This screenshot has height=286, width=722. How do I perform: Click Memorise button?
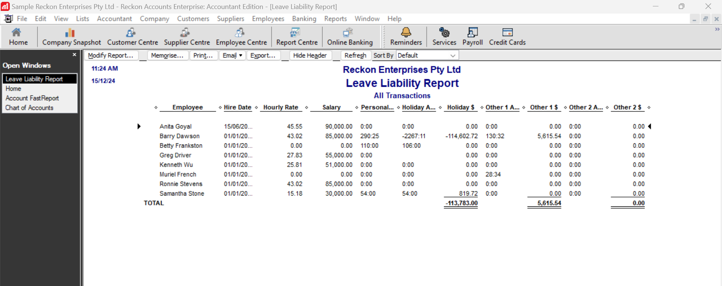point(167,56)
